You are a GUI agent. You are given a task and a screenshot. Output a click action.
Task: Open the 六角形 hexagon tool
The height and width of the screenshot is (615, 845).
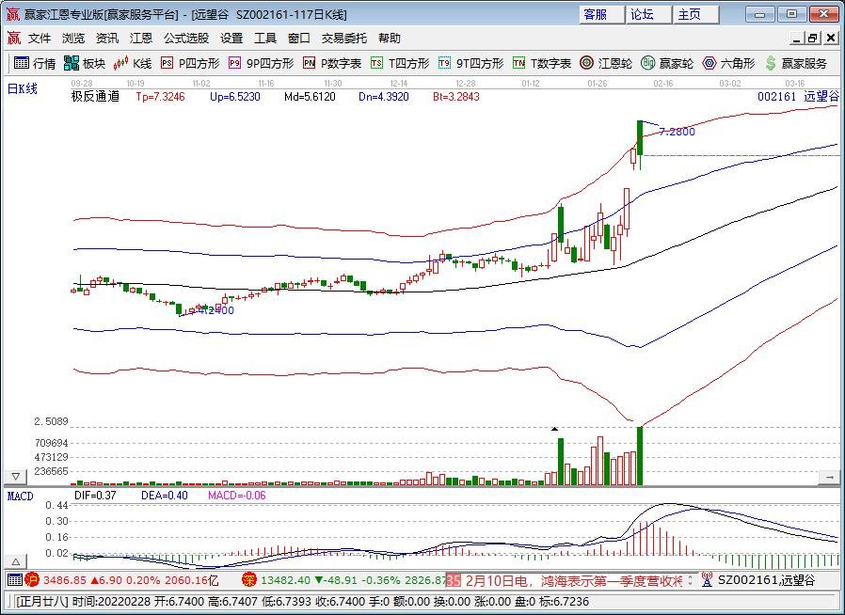point(728,63)
